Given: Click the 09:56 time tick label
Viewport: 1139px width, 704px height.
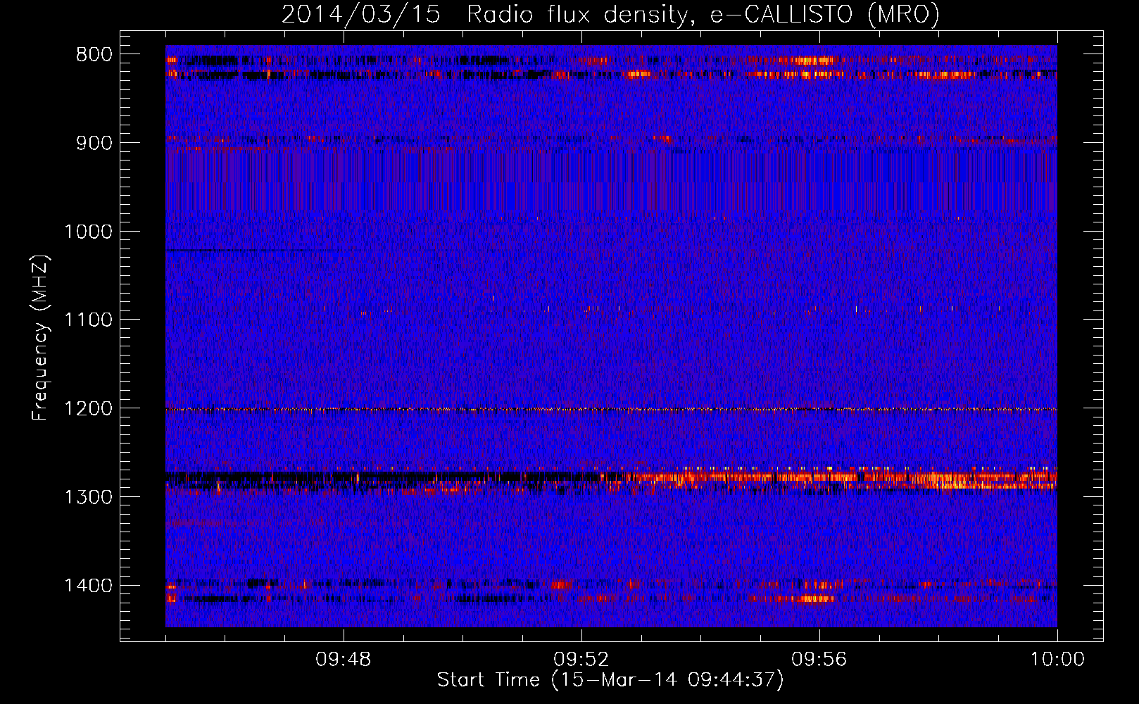Looking at the screenshot, I should tap(819, 660).
